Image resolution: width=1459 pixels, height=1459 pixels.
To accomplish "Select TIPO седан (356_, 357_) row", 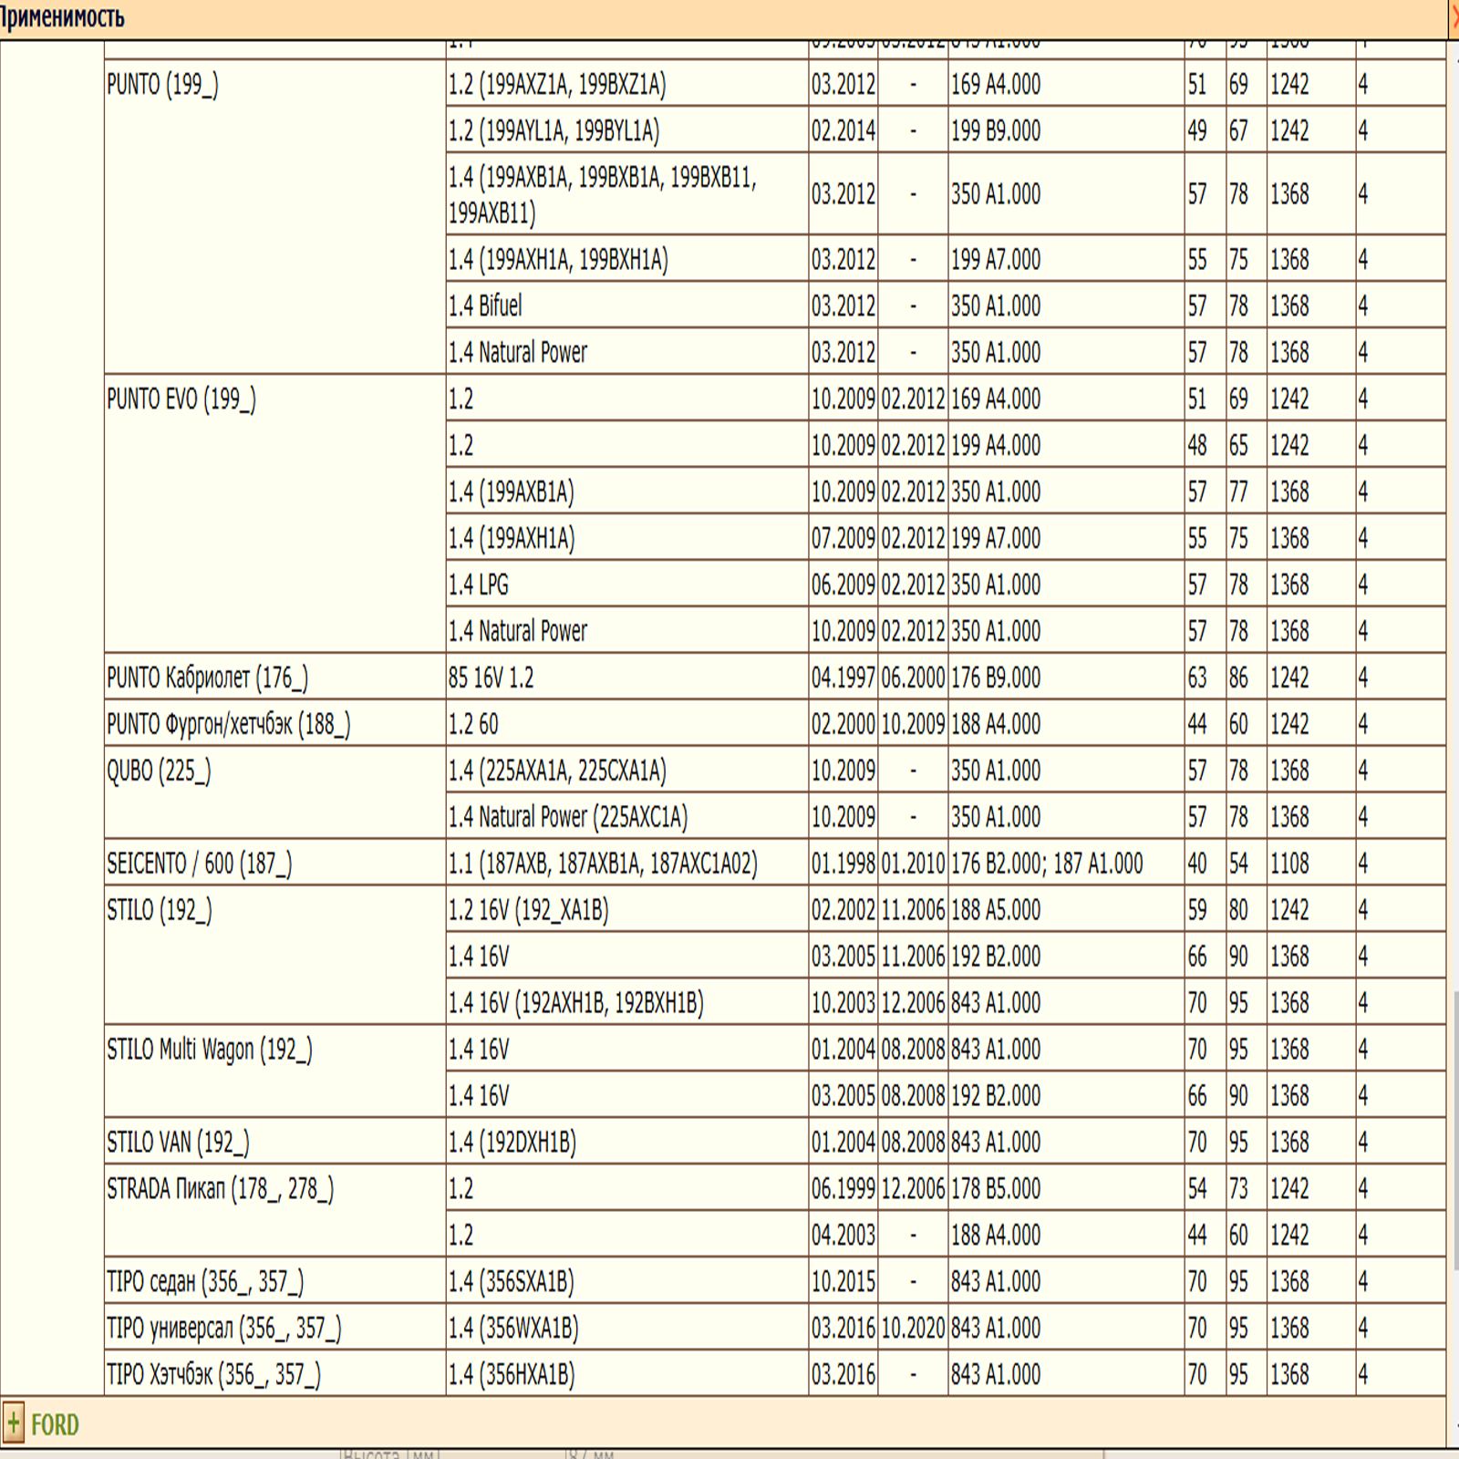I will pyautogui.click(x=205, y=1282).
